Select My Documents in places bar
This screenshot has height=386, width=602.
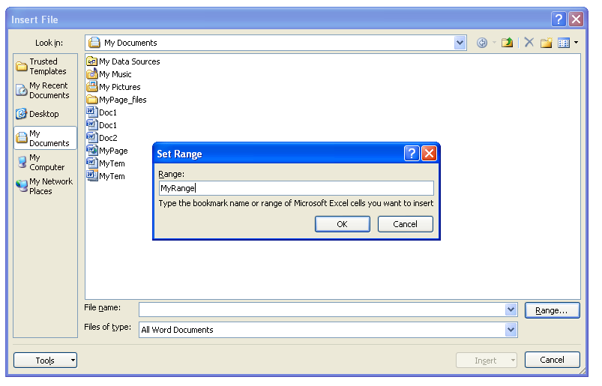45,138
